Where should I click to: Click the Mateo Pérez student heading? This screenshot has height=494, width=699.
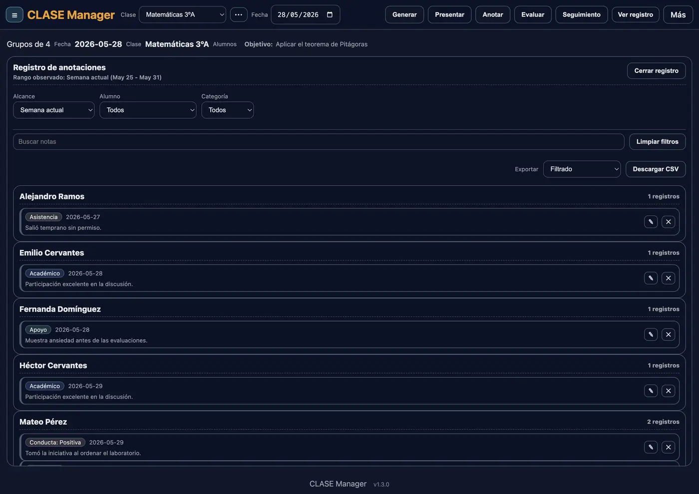pos(43,422)
